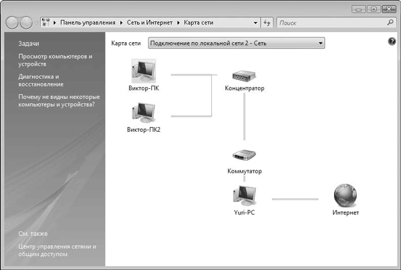The height and width of the screenshot is (270, 401).
Task: Go back with the Back arrow button
Action: [x=12, y=23]
